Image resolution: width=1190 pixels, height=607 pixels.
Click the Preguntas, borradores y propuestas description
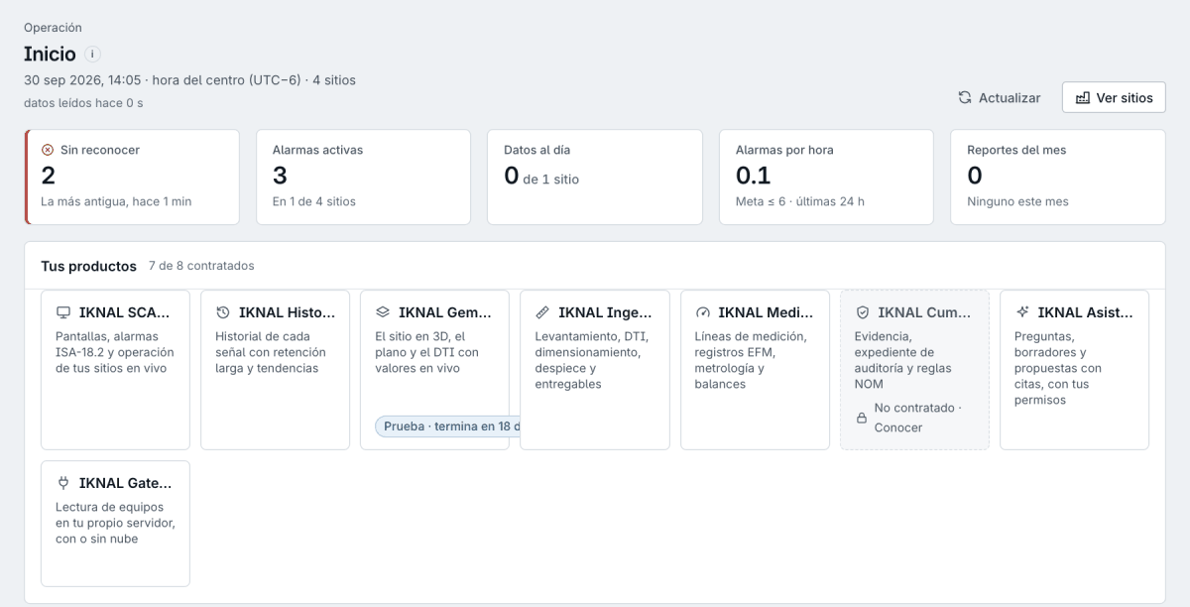(x=1058, y=368)
